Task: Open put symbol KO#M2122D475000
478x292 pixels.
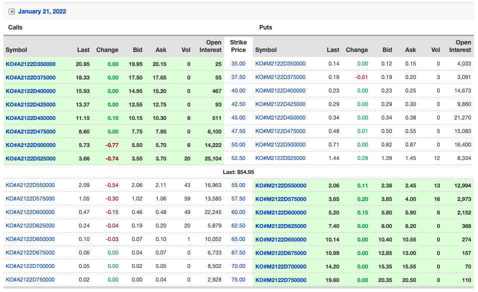Action: 280,131
